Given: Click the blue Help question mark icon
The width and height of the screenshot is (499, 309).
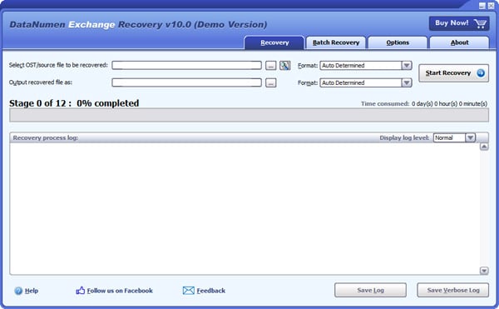Looking at the screenshot, I should pyautogui.click(x=18, y=291).
